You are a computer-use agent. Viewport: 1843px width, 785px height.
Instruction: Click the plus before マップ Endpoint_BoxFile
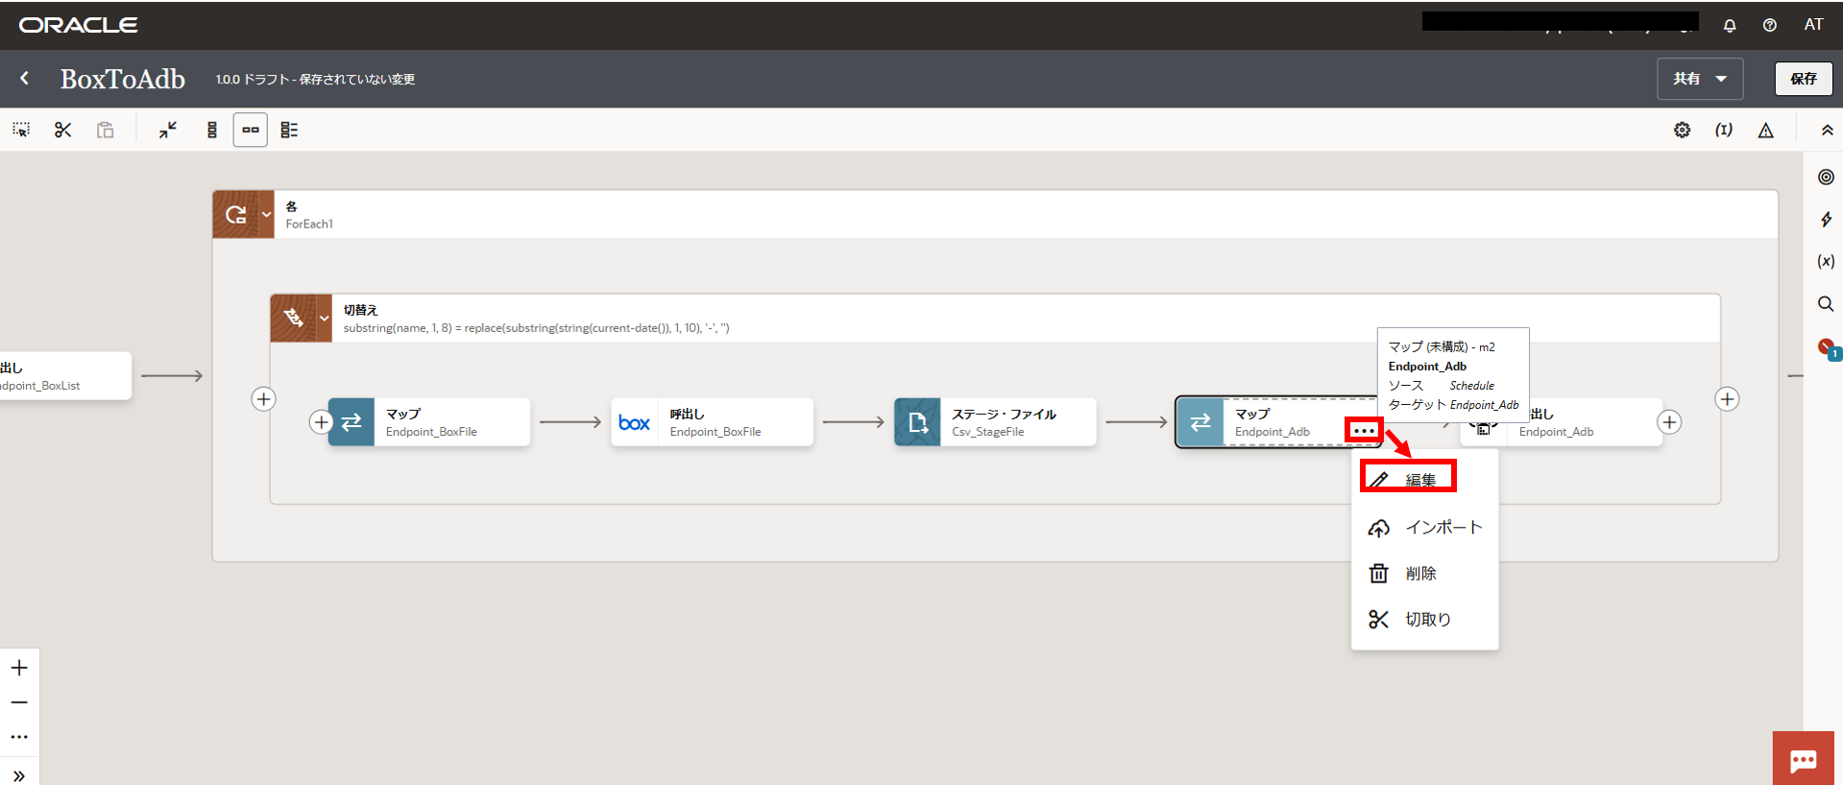[x=321, y=422]
